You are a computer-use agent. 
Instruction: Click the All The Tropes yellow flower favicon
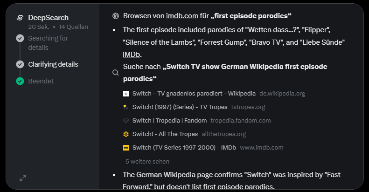tap(126, 134)
